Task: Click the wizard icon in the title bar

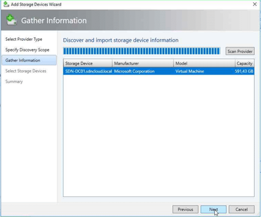Action: [6, 4]
